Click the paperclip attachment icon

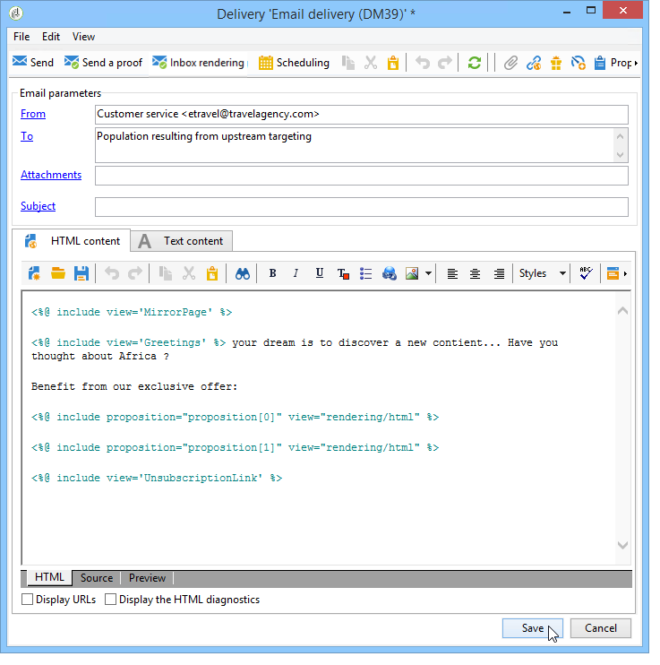tap(510, 63)
